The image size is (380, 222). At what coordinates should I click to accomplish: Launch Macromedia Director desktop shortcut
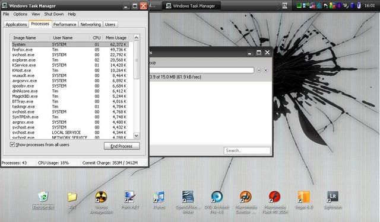(x=246, y=202)
